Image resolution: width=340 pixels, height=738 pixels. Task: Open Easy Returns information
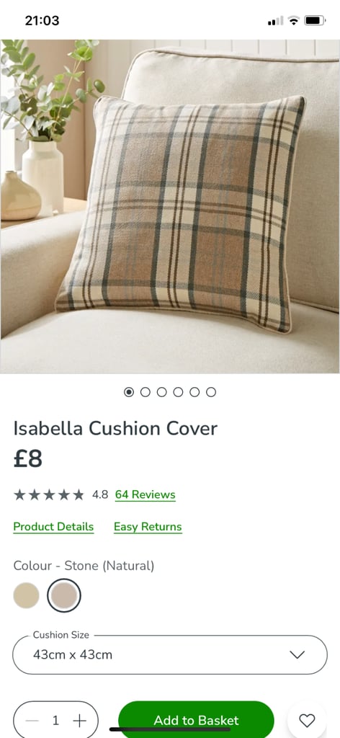[148, 527]
